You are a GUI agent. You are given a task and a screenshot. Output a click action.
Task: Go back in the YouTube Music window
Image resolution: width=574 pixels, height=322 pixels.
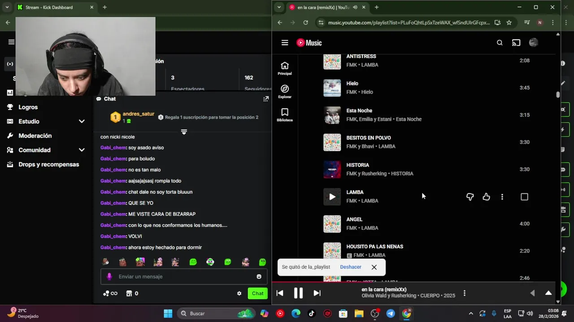[280, 22]
